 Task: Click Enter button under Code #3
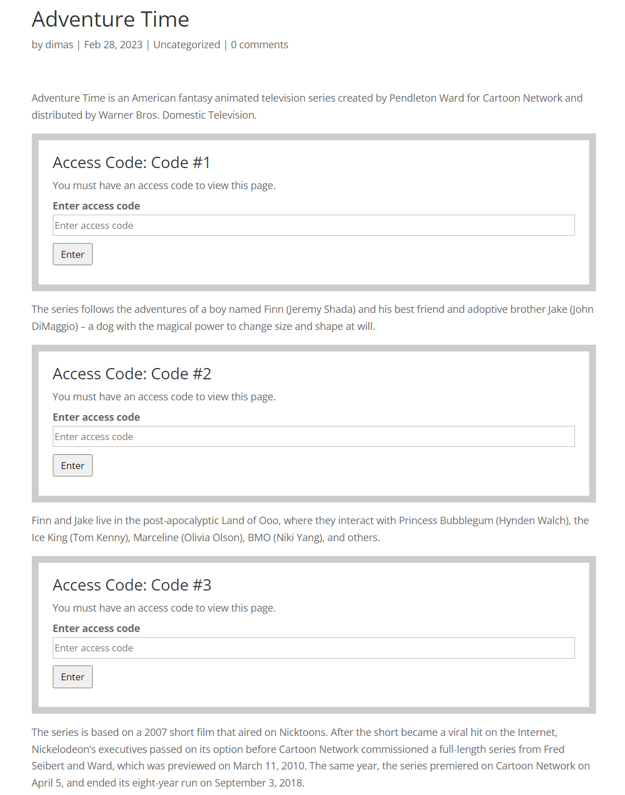[x=73, y=677]
